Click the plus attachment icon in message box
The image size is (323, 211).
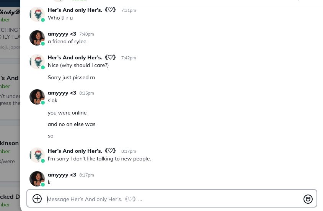coord(37,199)
